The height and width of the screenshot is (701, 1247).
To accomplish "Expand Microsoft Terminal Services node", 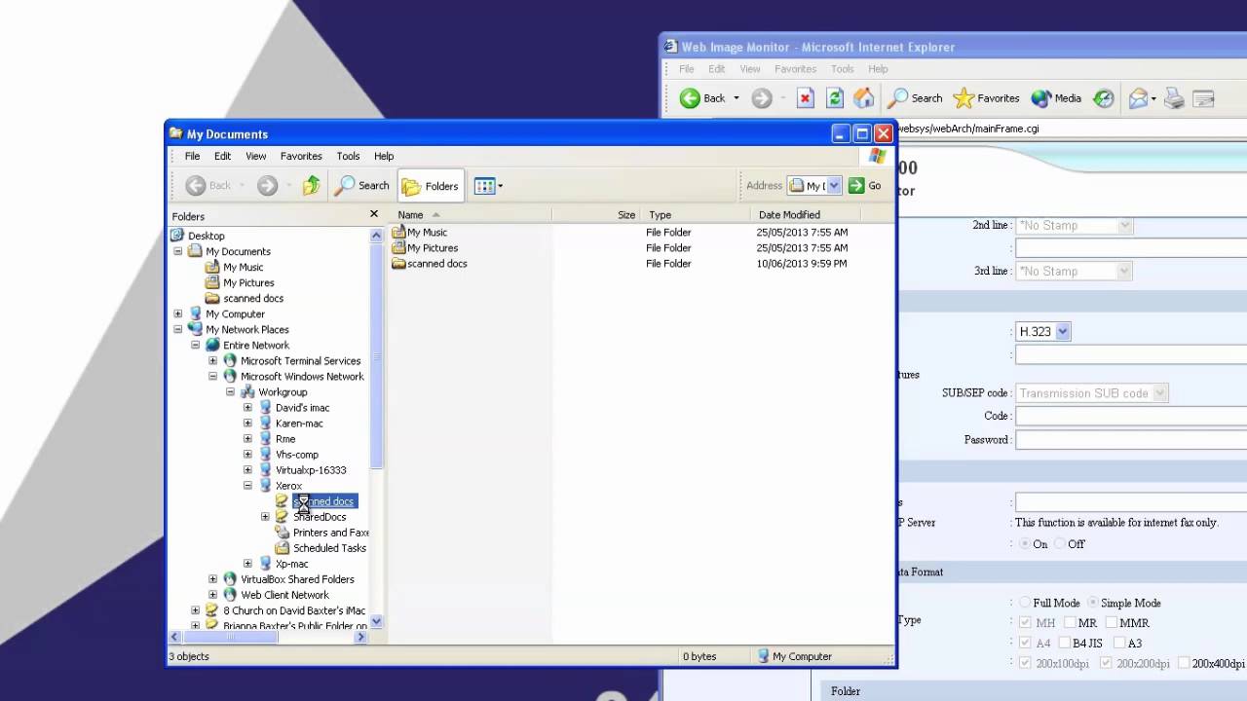I will 213,360.
